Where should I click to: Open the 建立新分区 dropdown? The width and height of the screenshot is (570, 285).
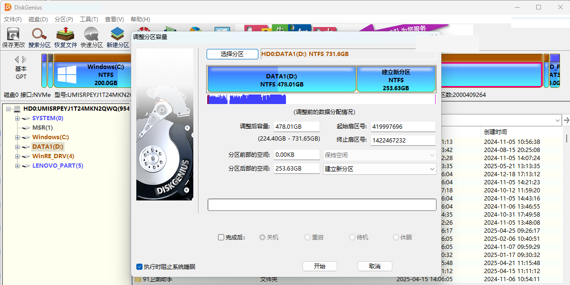379,169
